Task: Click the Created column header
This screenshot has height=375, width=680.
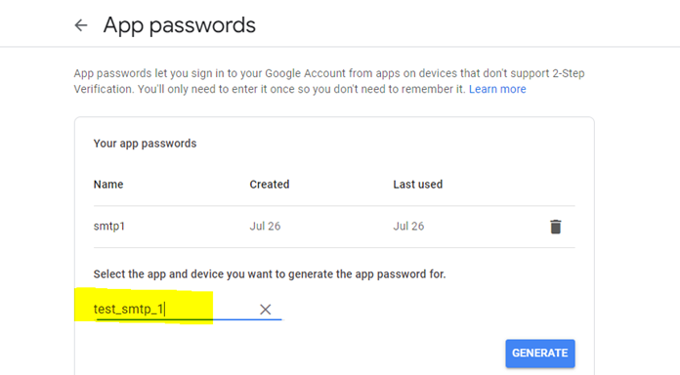Action: coord(270,185)
